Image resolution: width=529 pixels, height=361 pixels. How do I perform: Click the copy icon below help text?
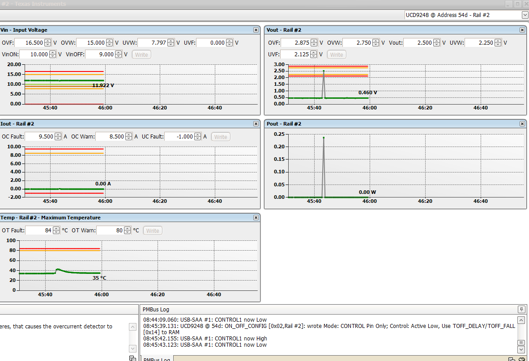click(132, 358)
